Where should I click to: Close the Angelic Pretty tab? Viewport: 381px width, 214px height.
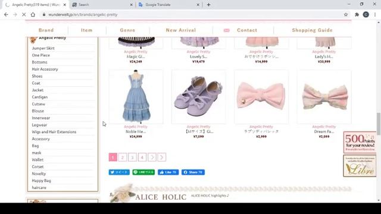coord(65,5)
